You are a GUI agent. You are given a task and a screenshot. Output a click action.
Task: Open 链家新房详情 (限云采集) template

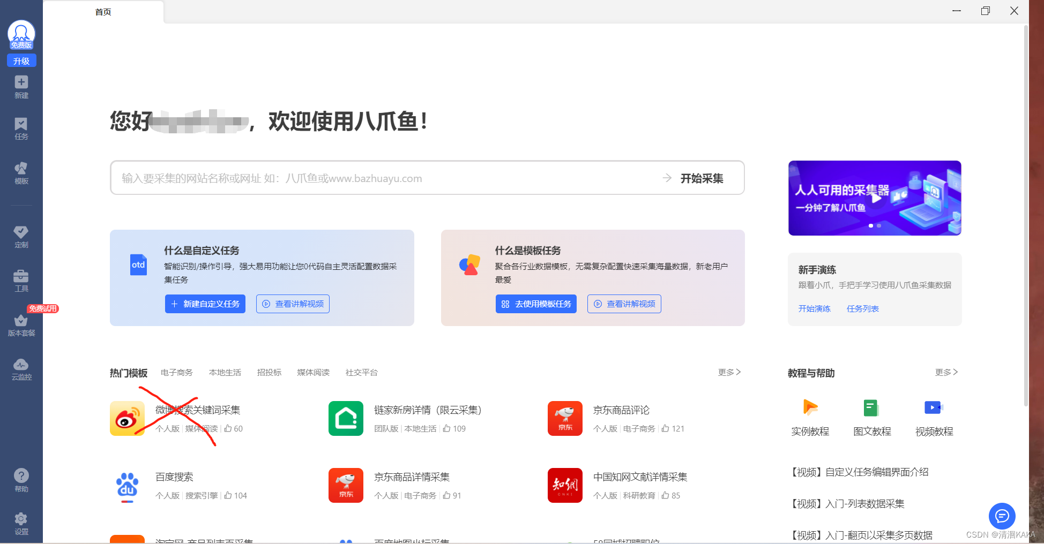428,410
